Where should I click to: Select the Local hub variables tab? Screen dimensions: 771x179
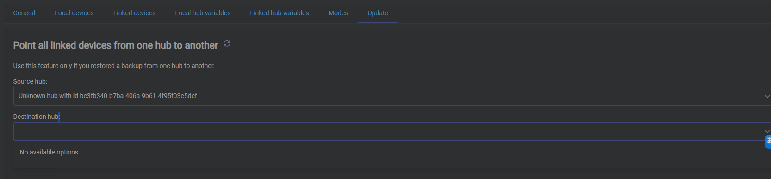tap(203, 13)
